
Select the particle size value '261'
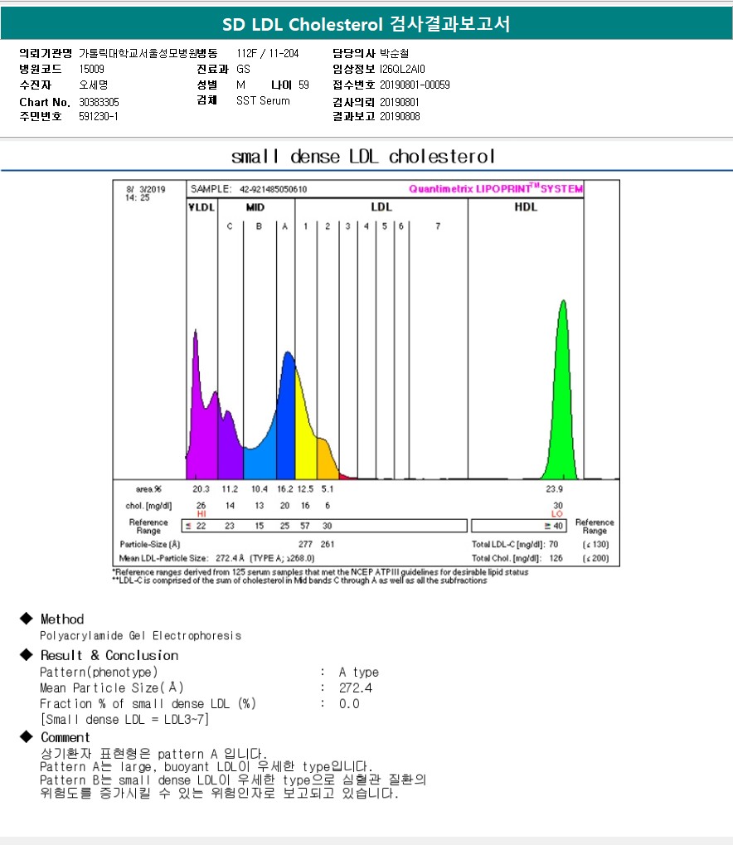click(328, 544)
